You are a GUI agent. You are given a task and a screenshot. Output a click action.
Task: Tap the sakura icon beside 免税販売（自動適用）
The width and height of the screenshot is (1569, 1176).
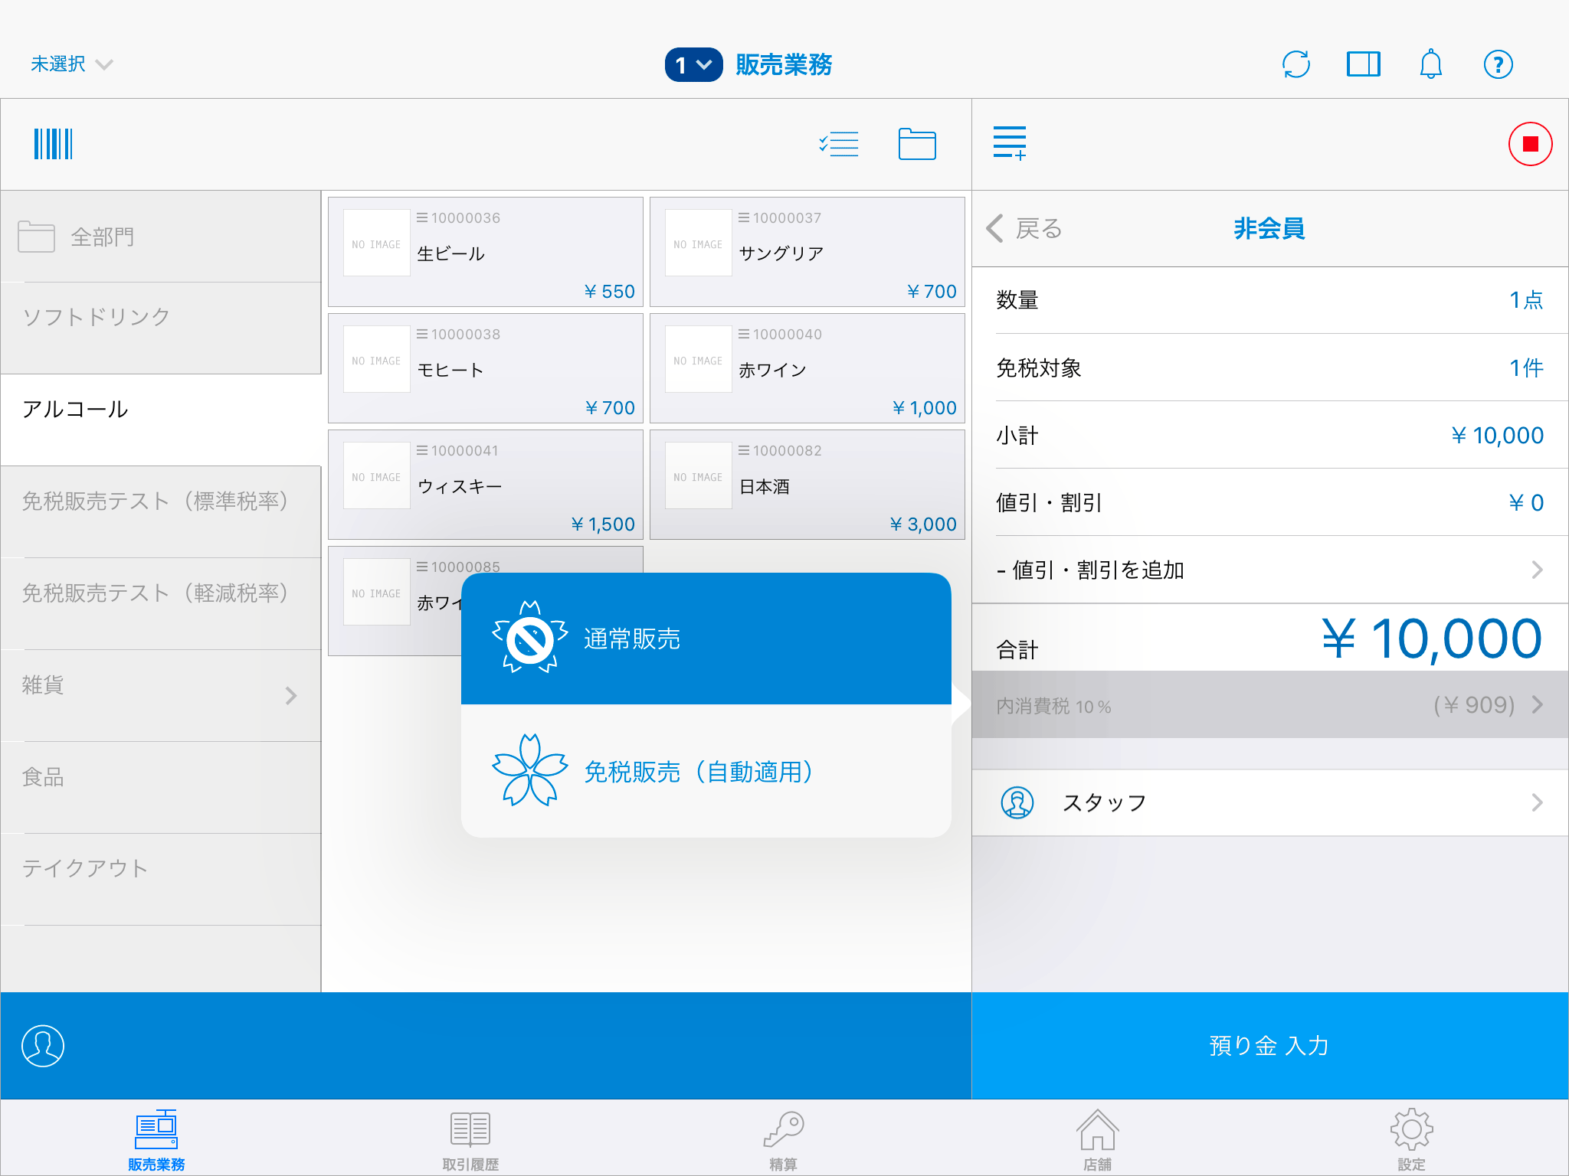(x=530, y=770)
